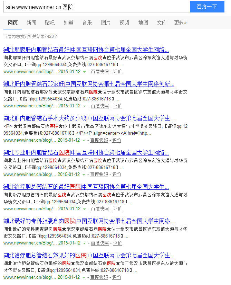Open result 湖北肝内胆管结石手术大约多少钱
The width and height of the screenshot is (231, 285).
click(x=89, y=118)
